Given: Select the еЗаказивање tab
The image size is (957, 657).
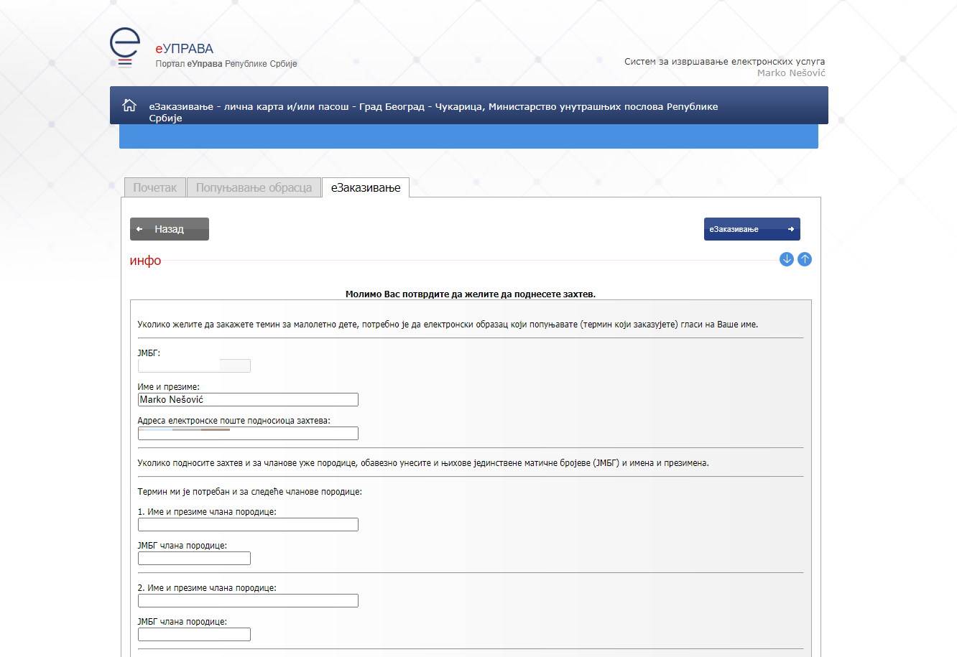Looking at the screenshot, I should point(366,187).
